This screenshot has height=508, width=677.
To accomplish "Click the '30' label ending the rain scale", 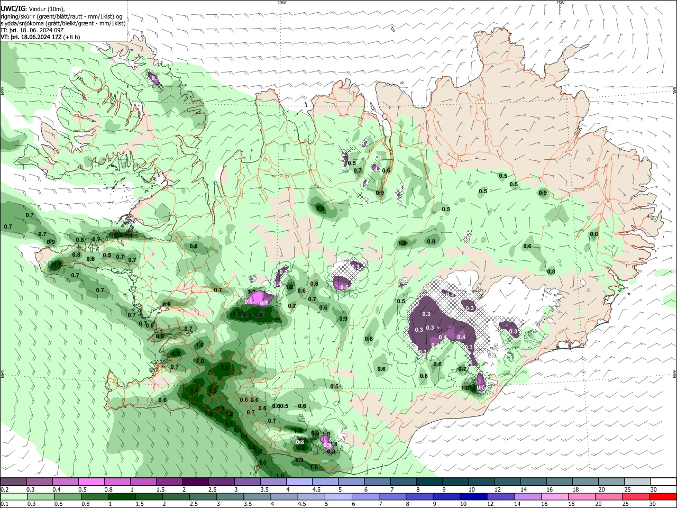I will pos(654,504).
